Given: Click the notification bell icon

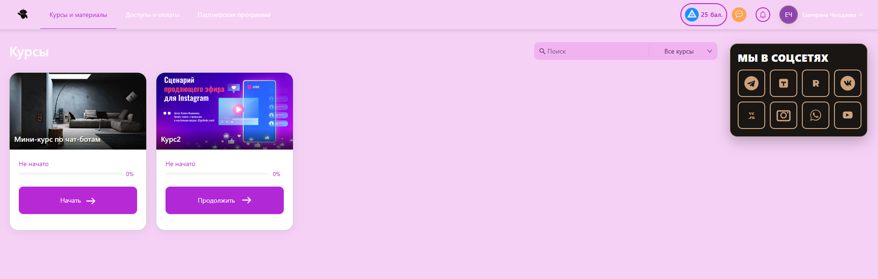Looking at the screenshot, I should point(762,15).
